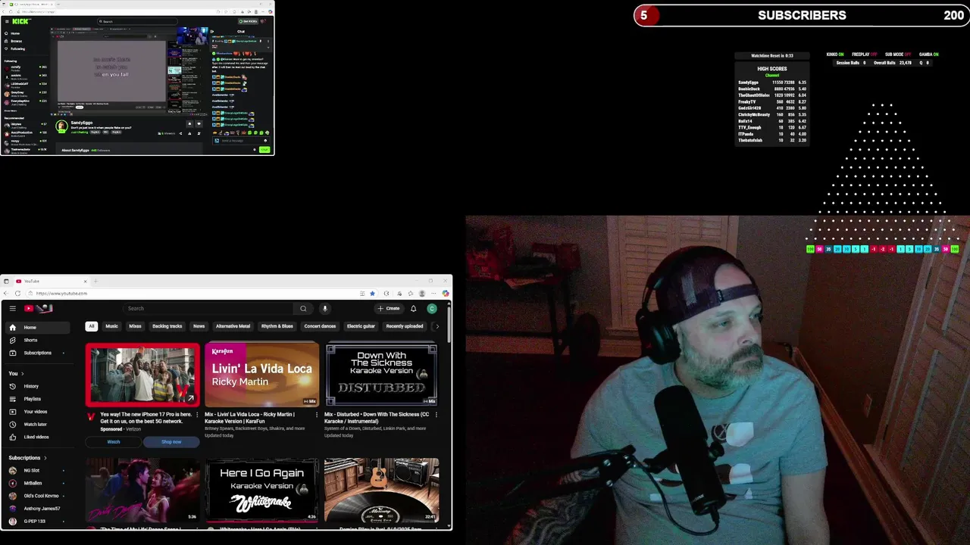970x545 pixels.
Task: Click the SandyEggo channel name in Kick
Action: [82, 123]
